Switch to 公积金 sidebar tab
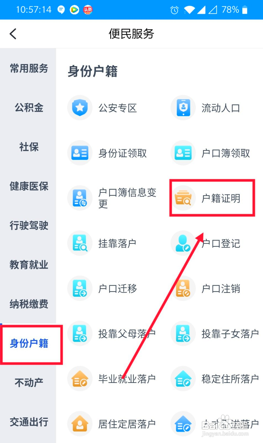The width and height of the screenshot is (263, 443). click(29, 107)
